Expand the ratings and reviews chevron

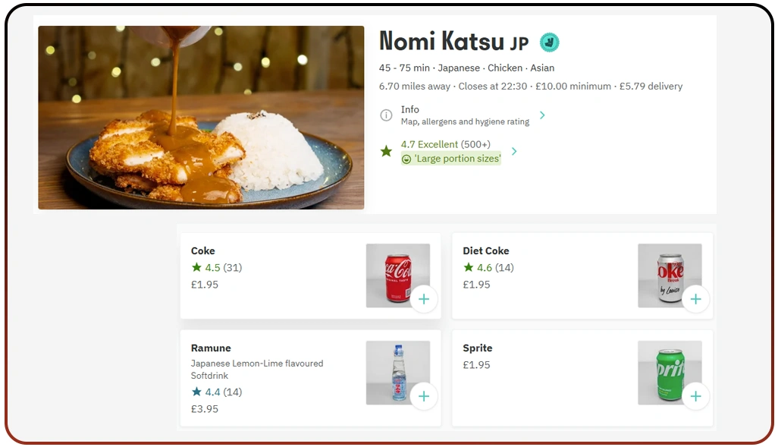[x=514, y=151]
